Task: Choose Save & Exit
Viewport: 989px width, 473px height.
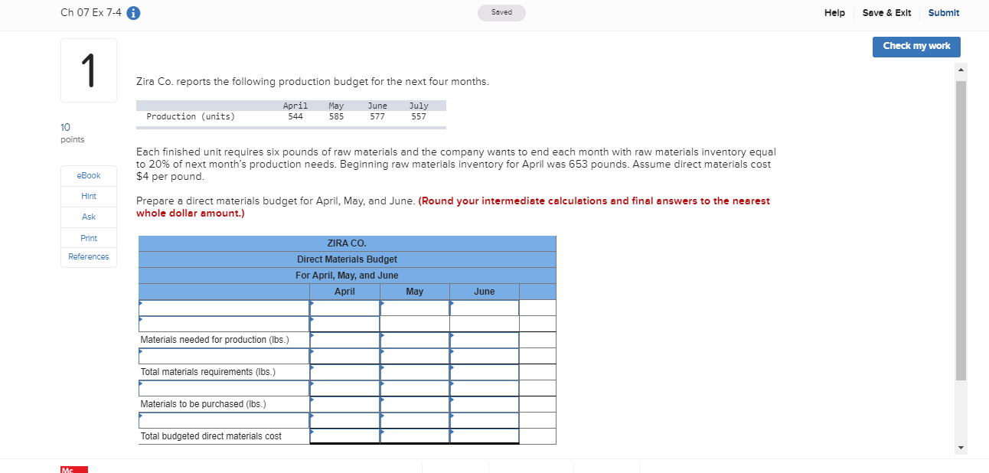Action: pyautogui.click(x=886, y=13)
